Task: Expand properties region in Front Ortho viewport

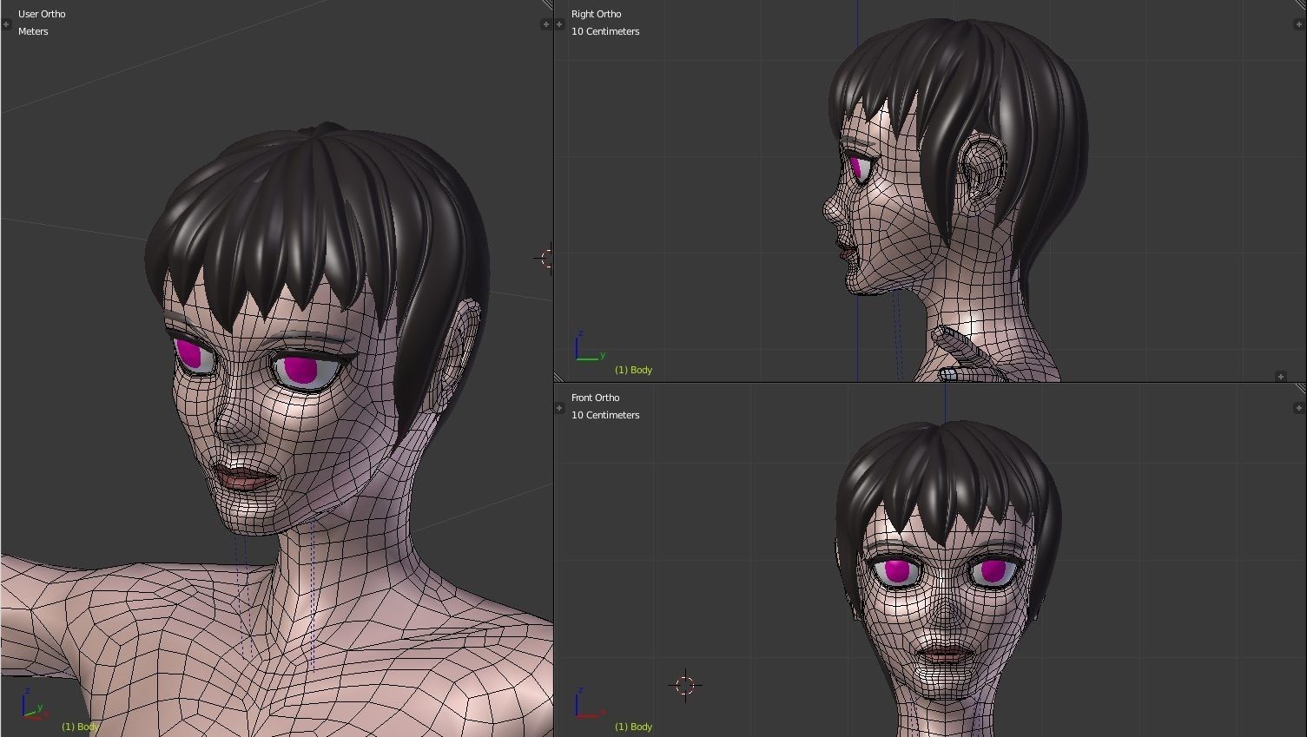Action: pos(1299,408)
